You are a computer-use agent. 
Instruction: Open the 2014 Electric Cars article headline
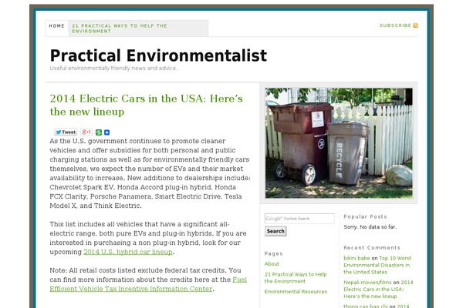146,105
